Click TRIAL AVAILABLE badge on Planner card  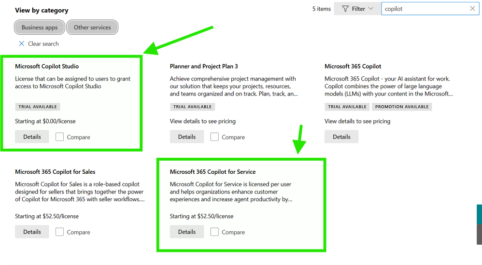(192, 107)
